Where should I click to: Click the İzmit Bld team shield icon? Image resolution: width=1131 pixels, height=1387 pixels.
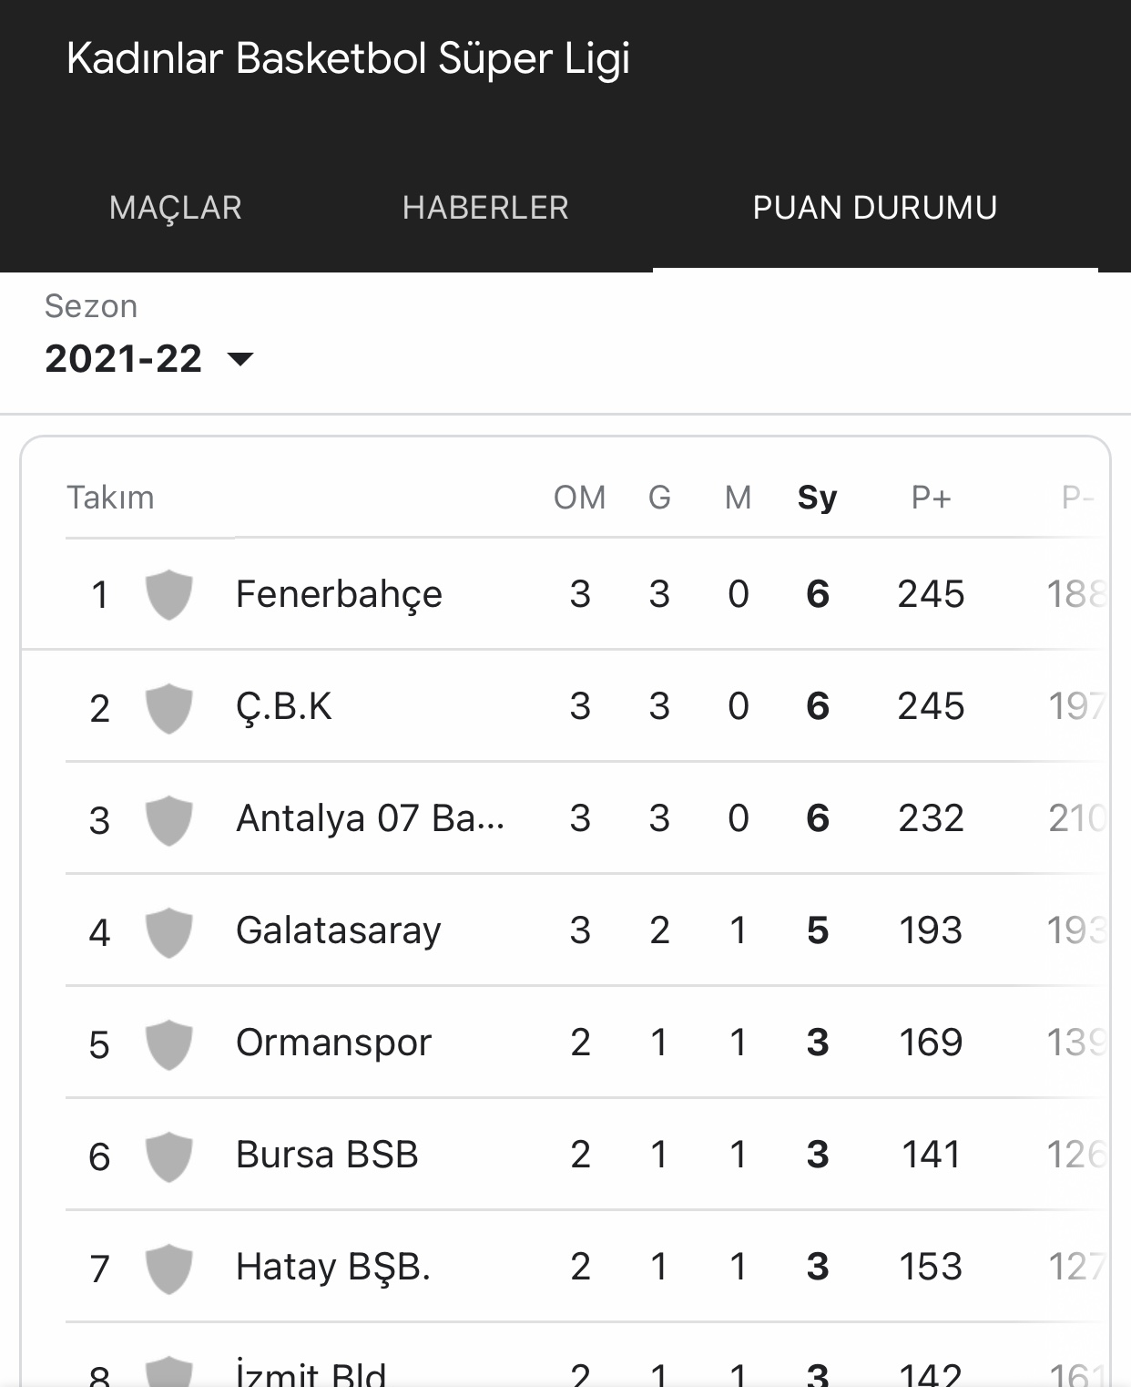click(169, 1372)
